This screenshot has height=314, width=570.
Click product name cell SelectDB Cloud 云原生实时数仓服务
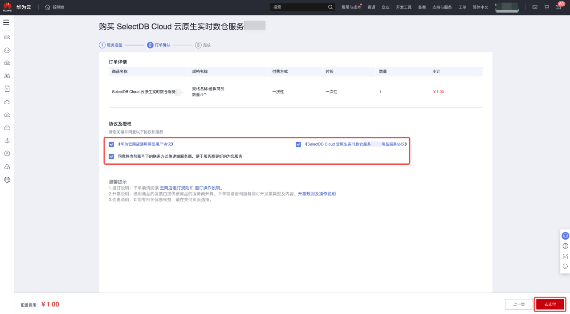[x=148, y=92]
